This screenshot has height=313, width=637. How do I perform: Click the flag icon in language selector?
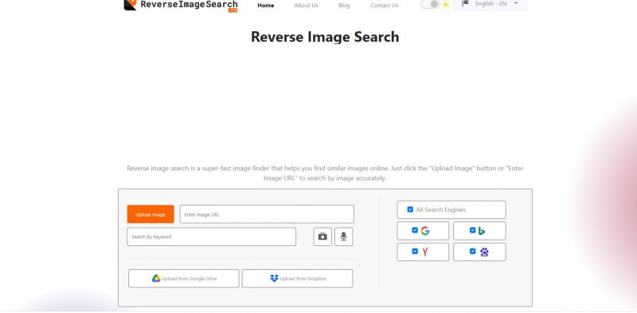pos(465,4)
